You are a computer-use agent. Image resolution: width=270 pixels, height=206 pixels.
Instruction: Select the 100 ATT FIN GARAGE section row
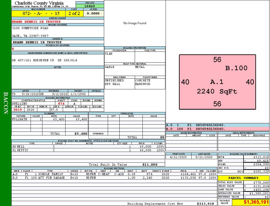tap(114, 178)
